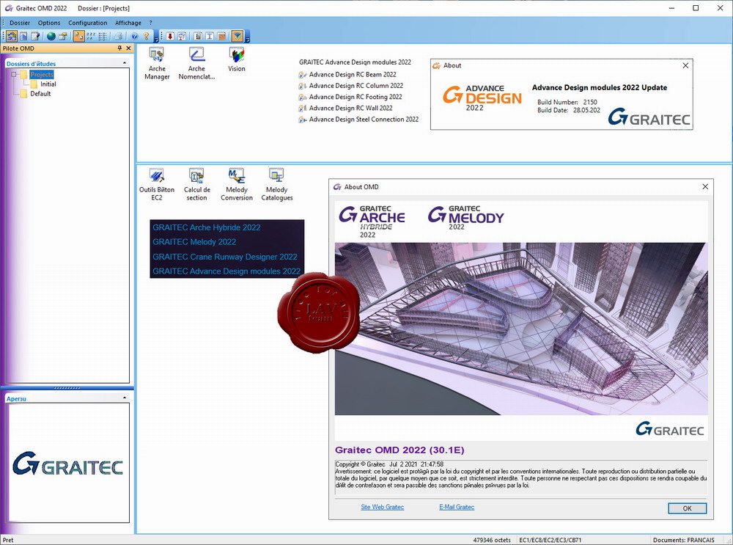Open Advance Design RC Wall 2022
The image size is (733, 545).
pyautogui.click(x=345, y=108)
